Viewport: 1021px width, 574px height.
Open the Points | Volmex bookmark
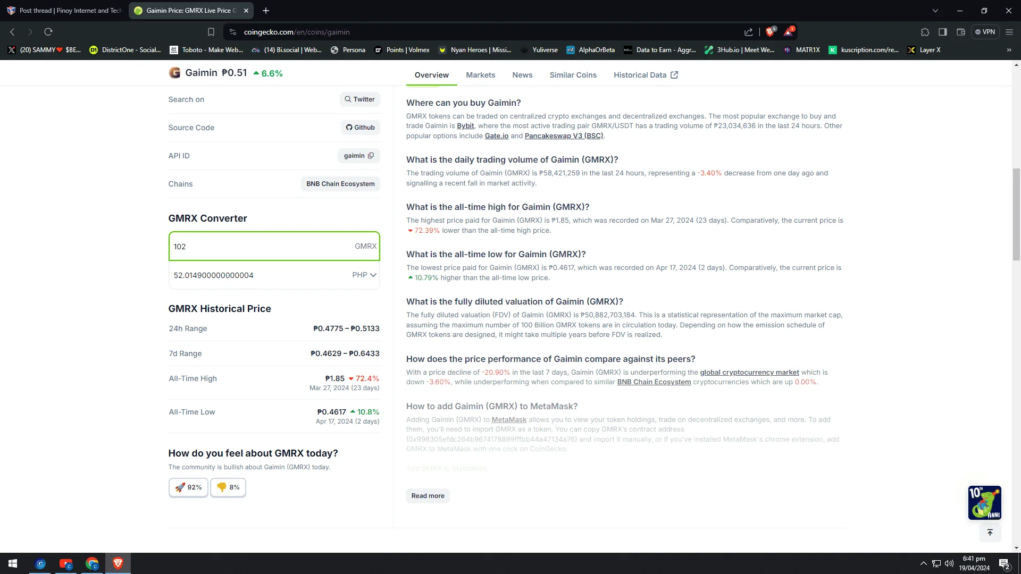[x=402, y=50]
